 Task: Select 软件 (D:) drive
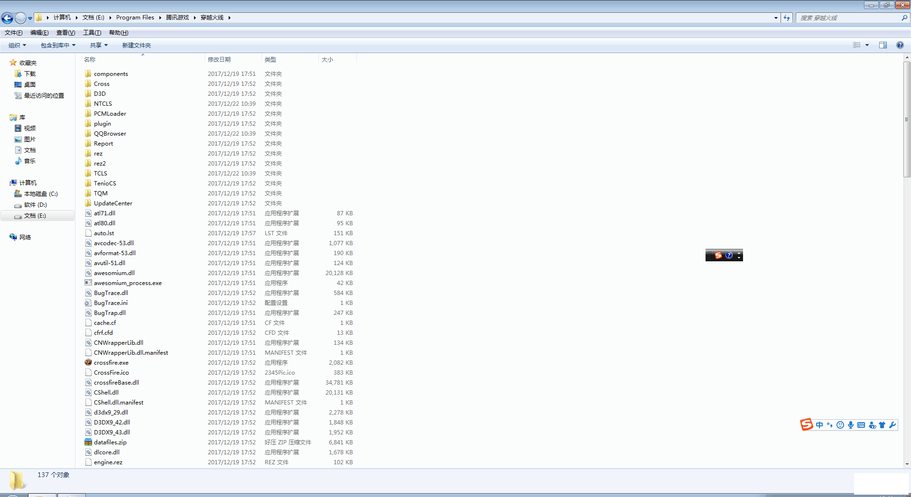tap(36, 204)
